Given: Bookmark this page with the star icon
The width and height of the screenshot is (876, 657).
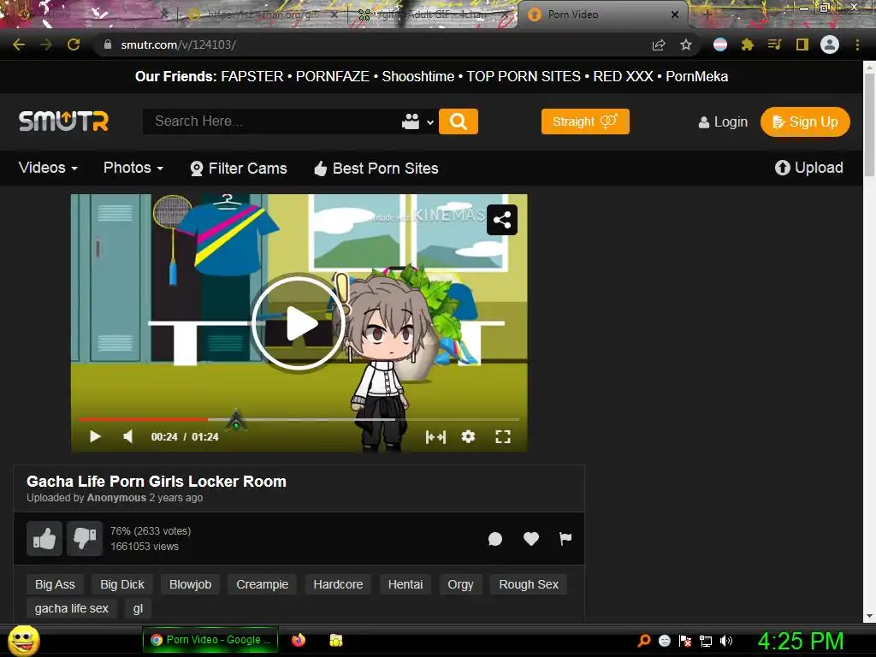Looking at the screenshot, I should tap(686, 44).
